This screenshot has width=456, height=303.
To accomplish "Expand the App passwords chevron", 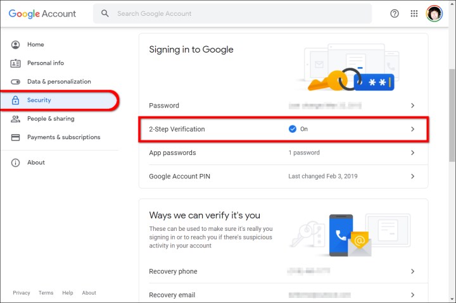I will [x=412, y=153].
